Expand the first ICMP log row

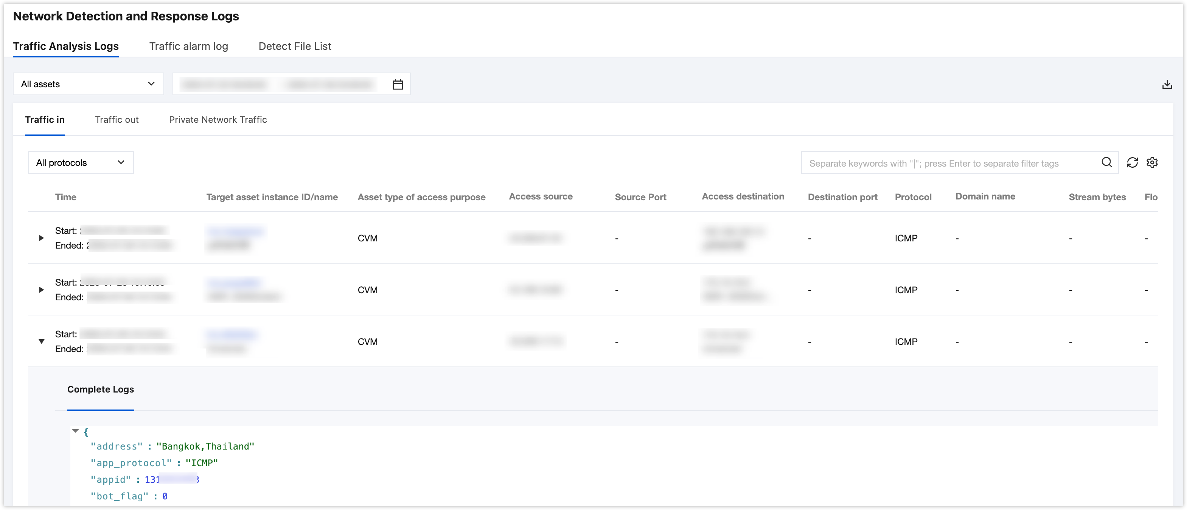(x=42, y=238)
